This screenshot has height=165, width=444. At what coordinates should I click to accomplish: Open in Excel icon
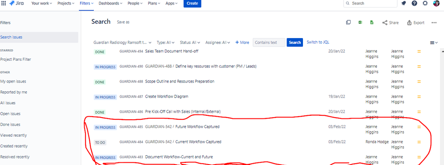(360, 22)
